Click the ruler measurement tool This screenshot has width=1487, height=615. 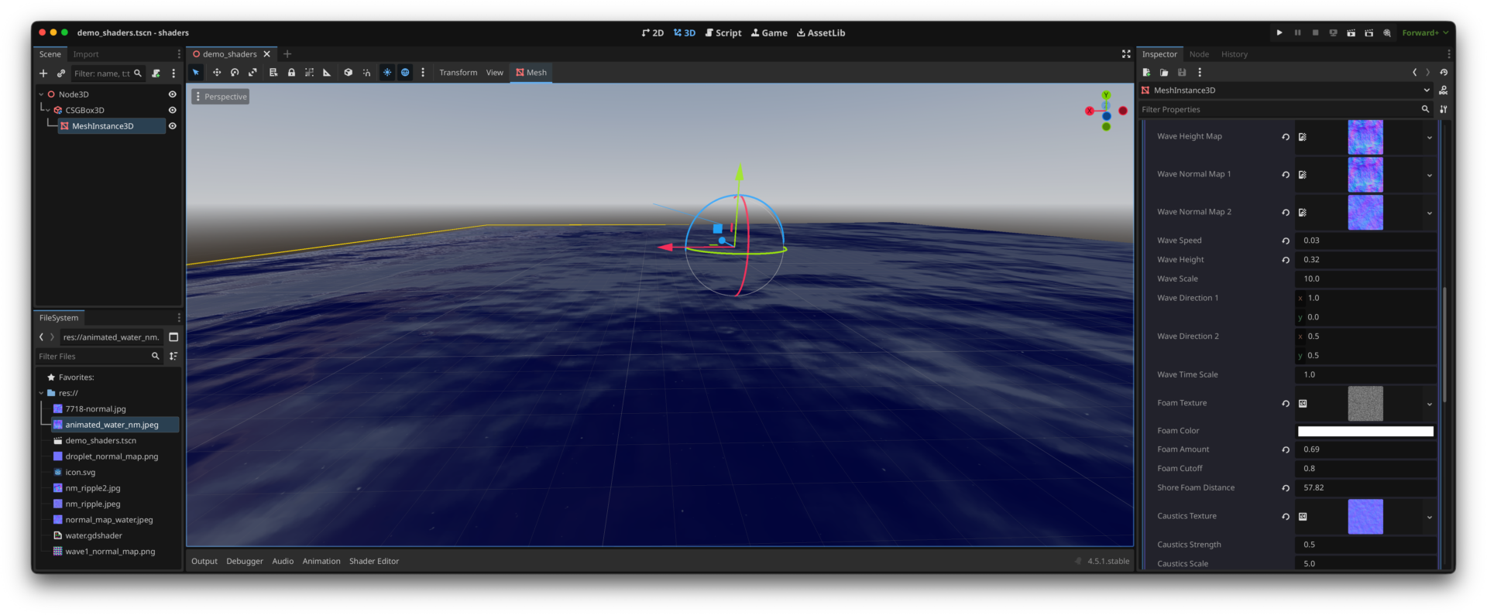(x=327, y=73)
